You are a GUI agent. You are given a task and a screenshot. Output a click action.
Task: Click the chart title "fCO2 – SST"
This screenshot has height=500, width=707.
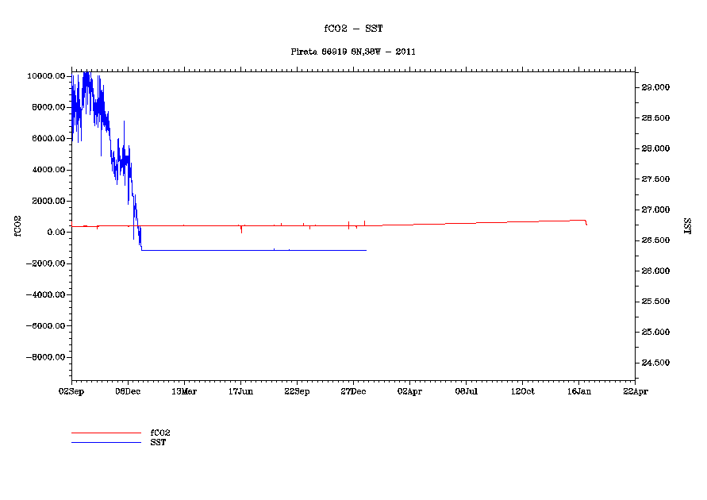coord(353,29)
